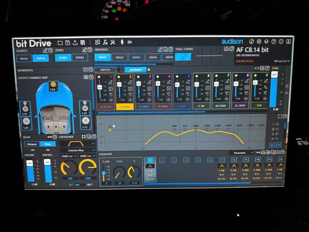This screenshot has height=232, width=309.
Task: Mute channel 2 CTR MR
Action: click(130, 100)
